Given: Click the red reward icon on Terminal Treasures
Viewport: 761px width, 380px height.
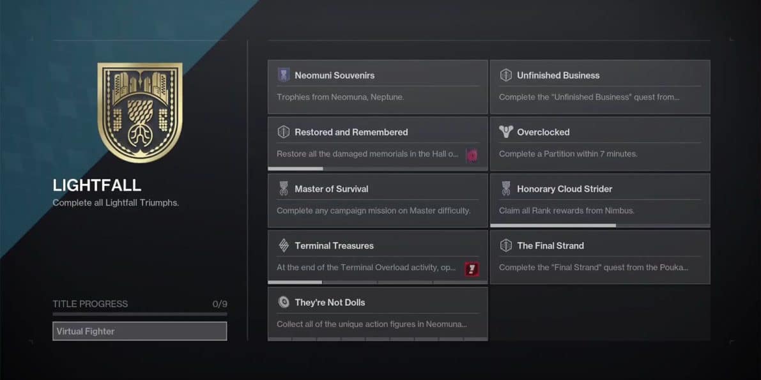Looking at the screenshot, I should pyautogui.click(x=472, y=268).
